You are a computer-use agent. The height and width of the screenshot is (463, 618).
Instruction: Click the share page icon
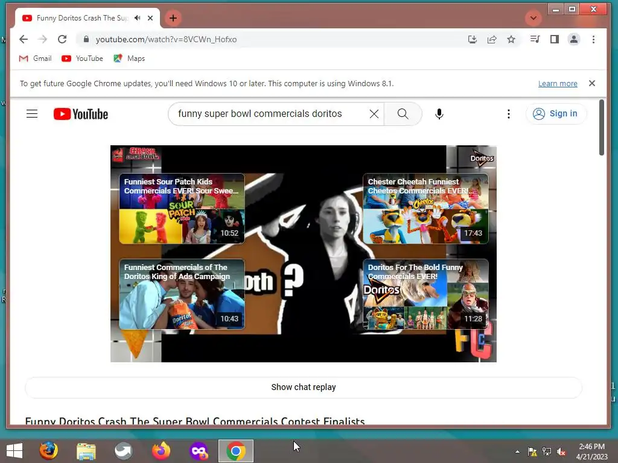click(x=491, y=39)
